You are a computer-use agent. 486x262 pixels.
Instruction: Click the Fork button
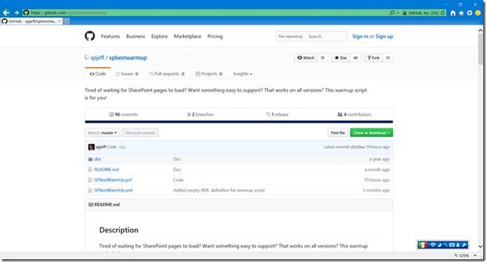click(373, 58)
